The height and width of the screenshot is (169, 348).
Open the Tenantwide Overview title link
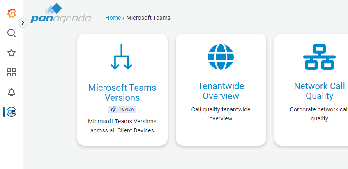pyautogui.click(x=221, y=91)
